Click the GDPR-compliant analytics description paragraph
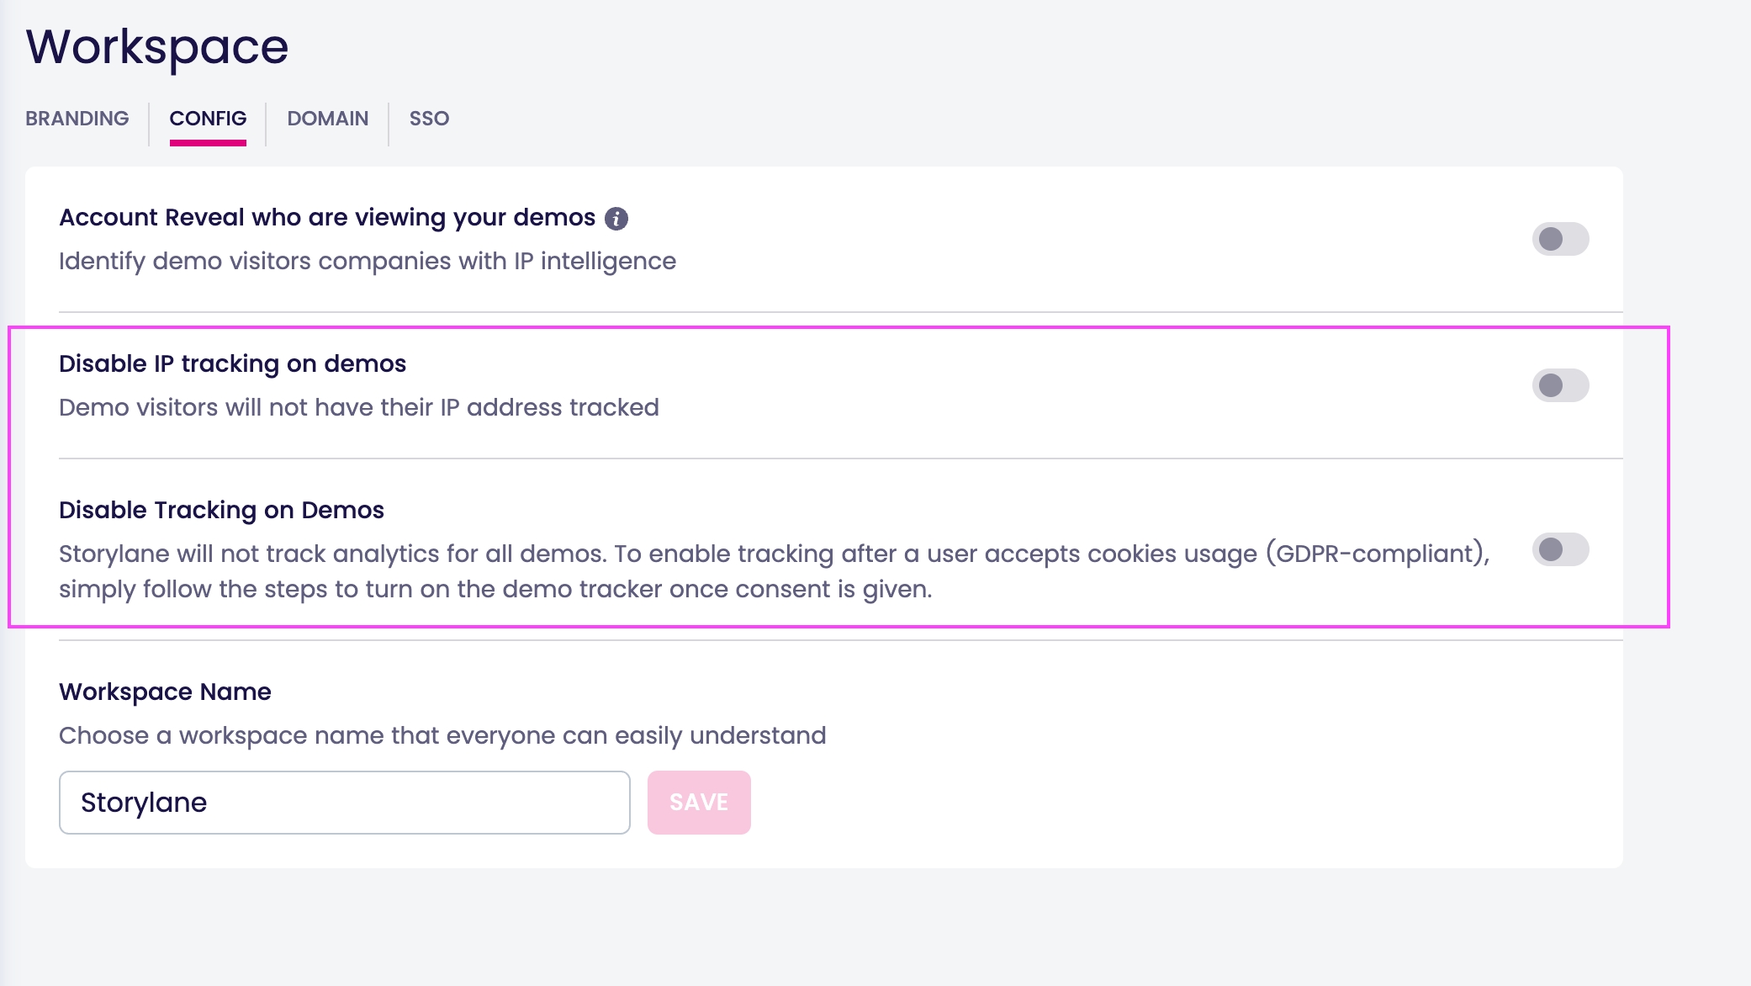This screenshot has height=986, width=1751. click(x=774, y=554)
